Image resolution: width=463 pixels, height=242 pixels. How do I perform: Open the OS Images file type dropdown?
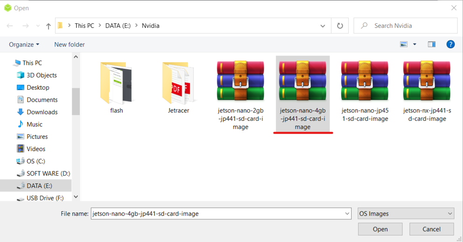click(x=406, y=214)
